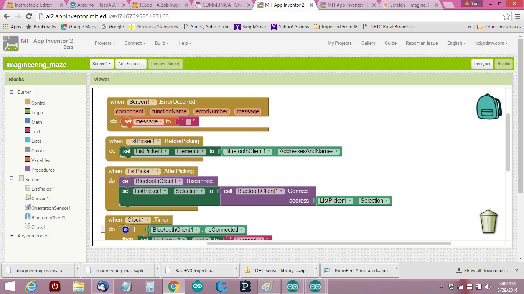Screen dimensions: 524x294
Task: Click Report an Issue
Action: pyautogui.click(x=422, y=43)
